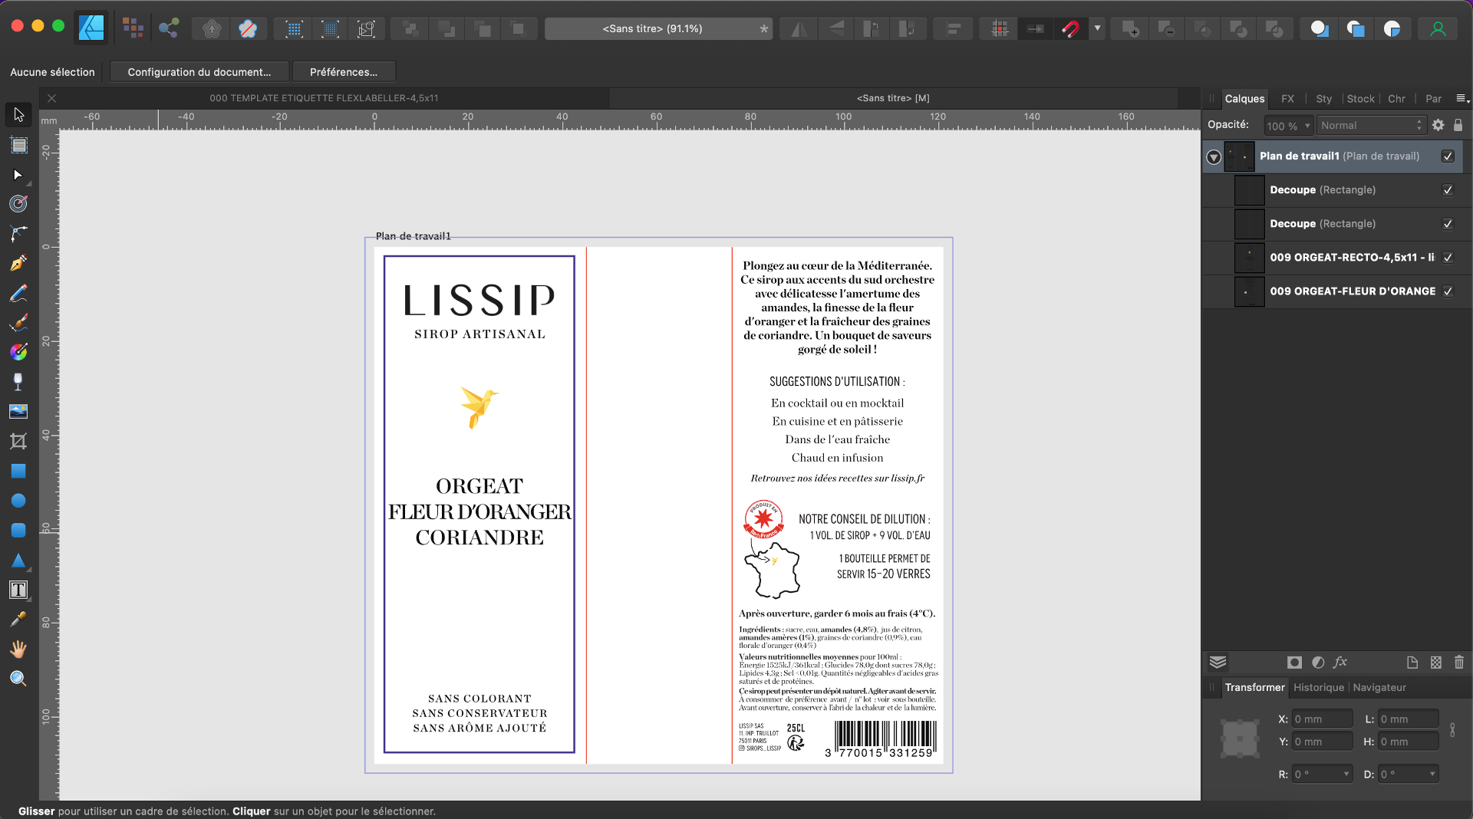
Task: Open the opacity percentage dropdown arrow
Action: [x=1308, y=126]
